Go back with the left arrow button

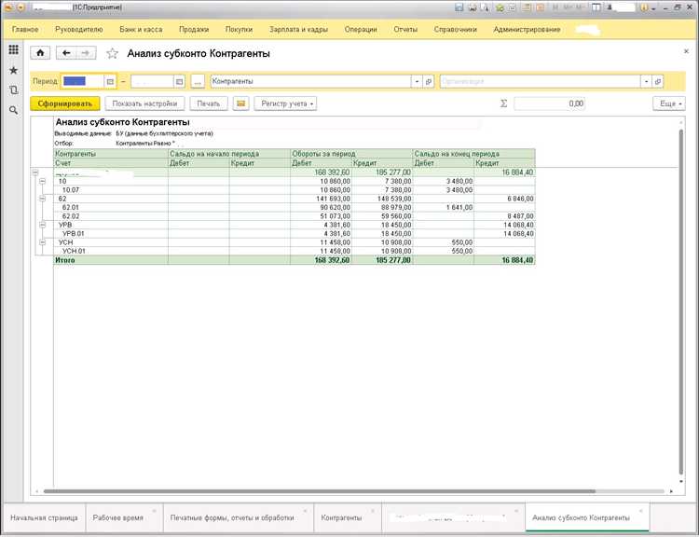coord(66,53)
